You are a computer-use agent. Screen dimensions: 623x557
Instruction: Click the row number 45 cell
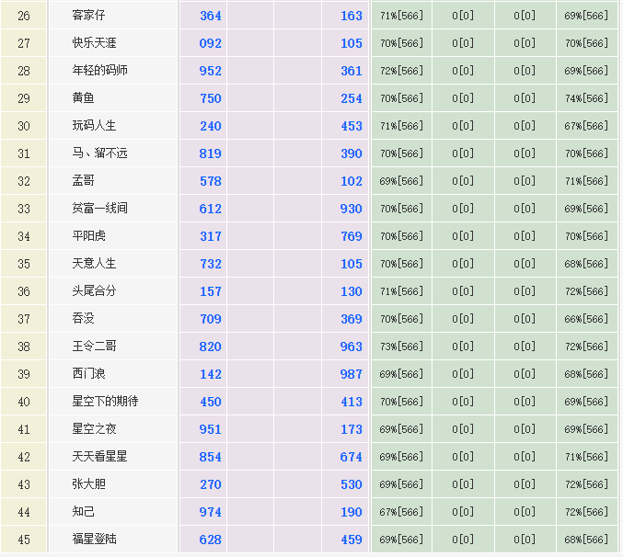pyautogui.click(x=24, y=540)
